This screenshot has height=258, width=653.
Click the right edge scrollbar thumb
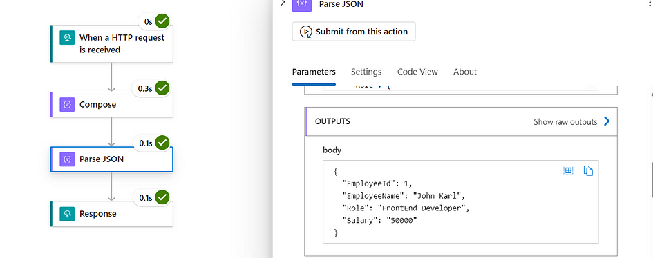pyautogui.click(x=652, y=179)
